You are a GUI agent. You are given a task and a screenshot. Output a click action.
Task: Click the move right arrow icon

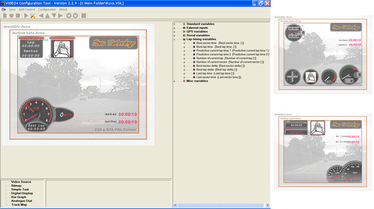click(61, 16)
